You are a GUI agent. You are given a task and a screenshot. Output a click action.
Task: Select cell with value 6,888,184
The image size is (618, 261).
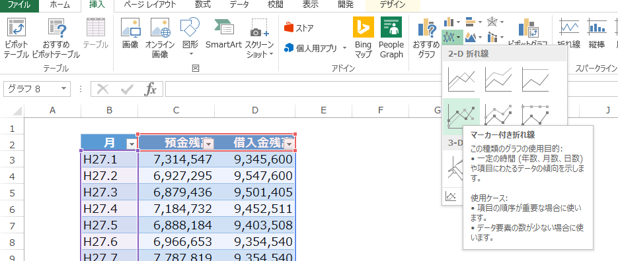(x=176, y=225)
